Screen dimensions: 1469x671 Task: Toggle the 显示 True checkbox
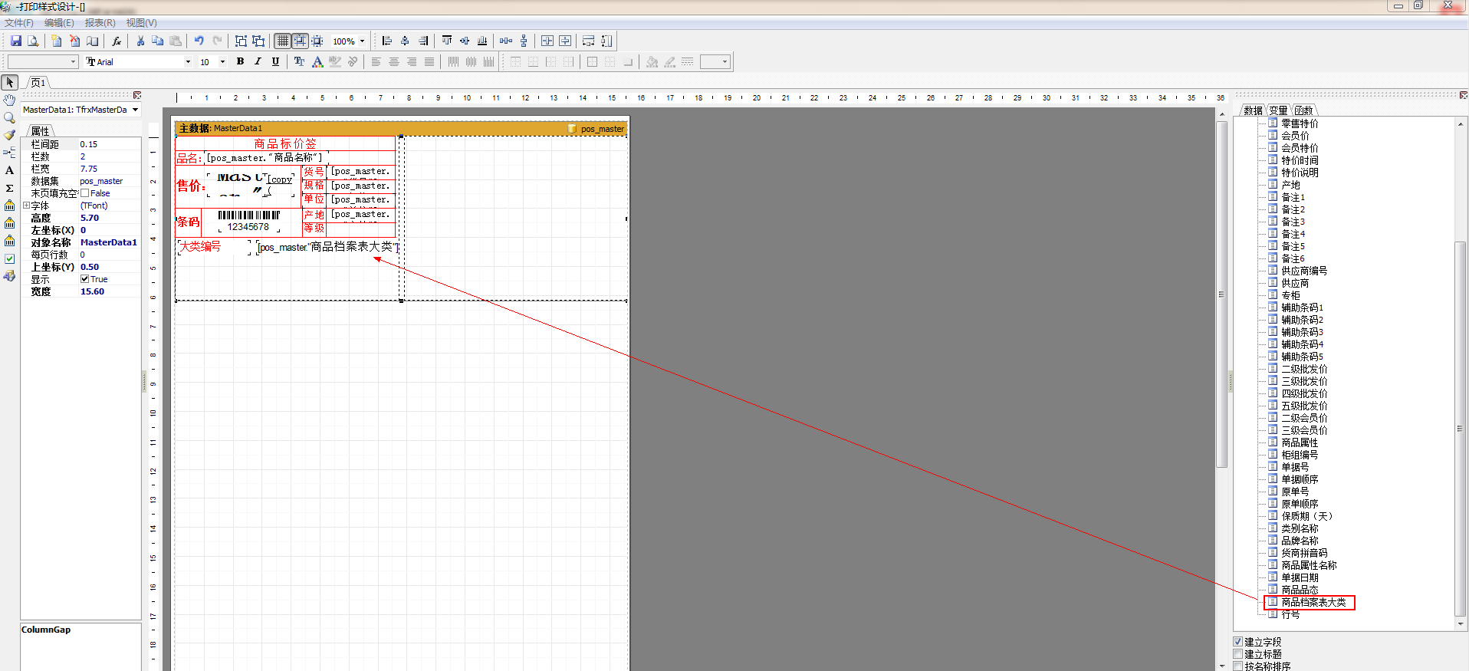[85, 279]
